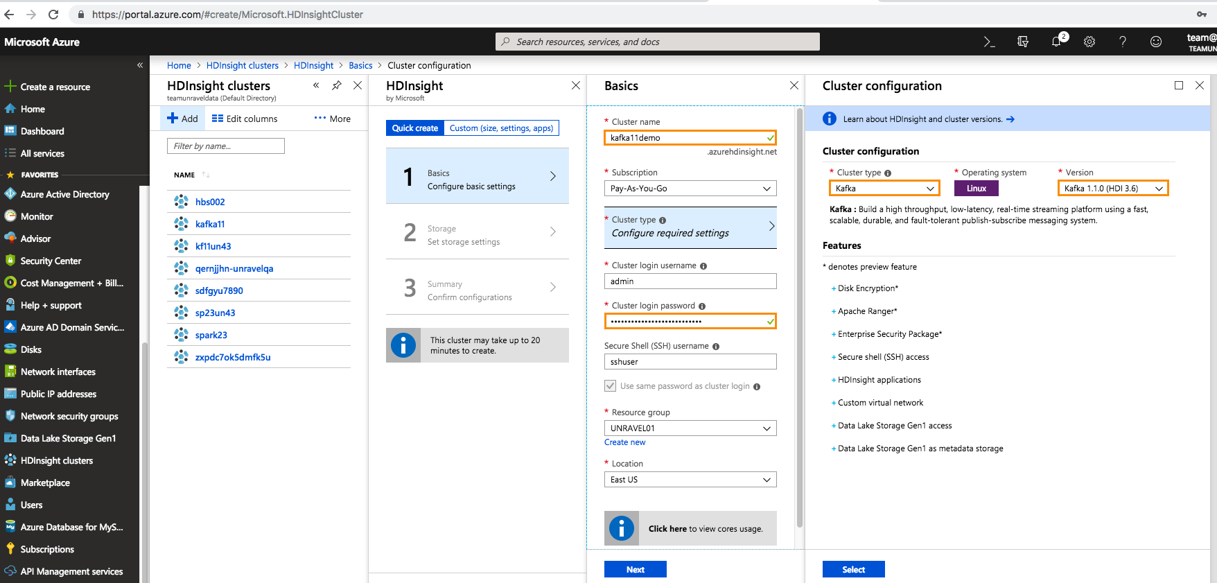Click search resources, services, and docs box

click(x=658, y=42)
